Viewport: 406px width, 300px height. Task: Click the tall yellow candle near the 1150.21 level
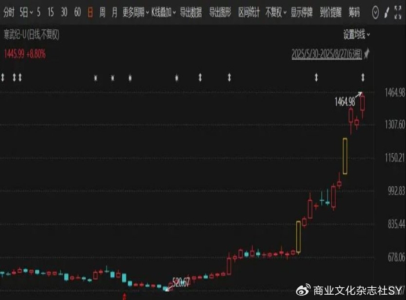click(345, 156)
